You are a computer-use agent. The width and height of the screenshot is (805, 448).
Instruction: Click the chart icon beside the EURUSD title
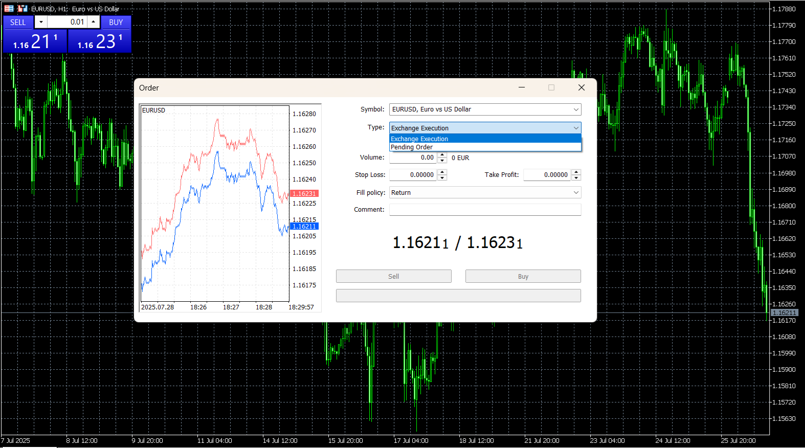click(23, 9)
